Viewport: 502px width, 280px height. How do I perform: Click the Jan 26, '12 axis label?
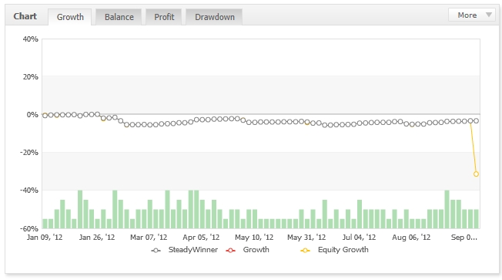tap(97, 238)
